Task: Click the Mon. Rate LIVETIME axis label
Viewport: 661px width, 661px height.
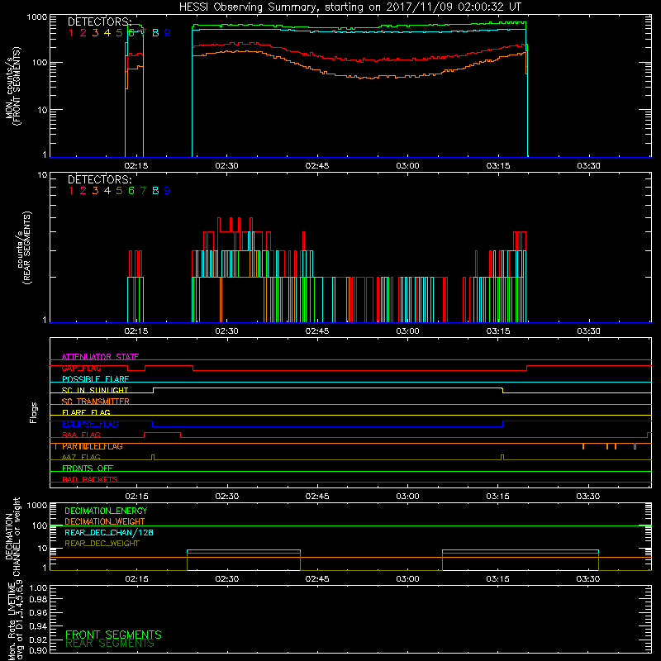Action: point(15,621)
